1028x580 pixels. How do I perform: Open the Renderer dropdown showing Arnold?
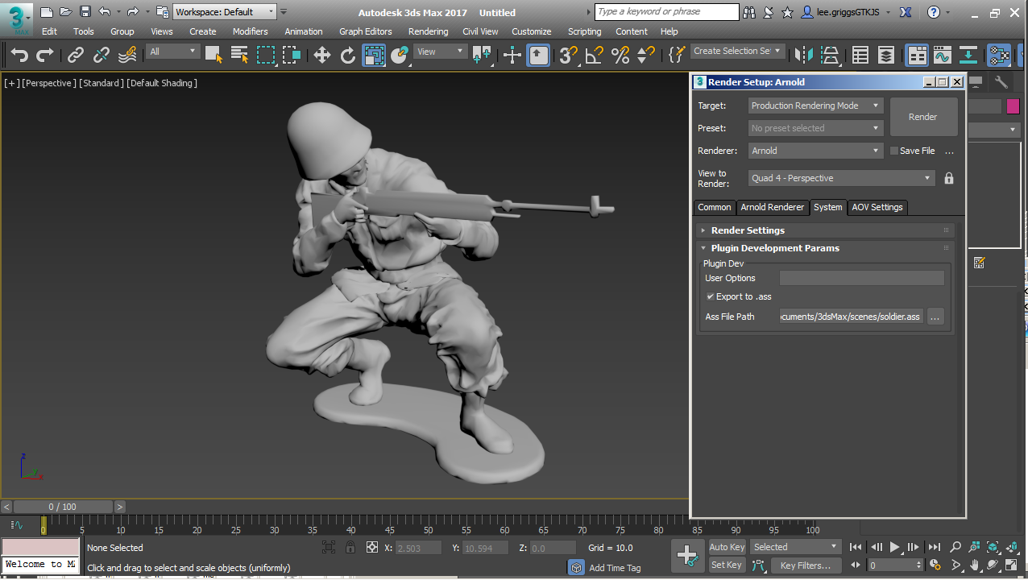pyautogui.click(x=815, y=151)
